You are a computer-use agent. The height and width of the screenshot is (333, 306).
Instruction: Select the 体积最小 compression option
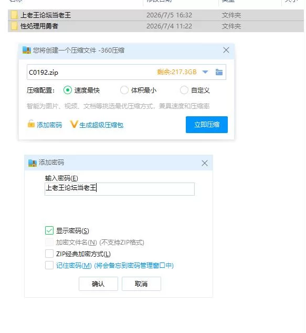124,90
